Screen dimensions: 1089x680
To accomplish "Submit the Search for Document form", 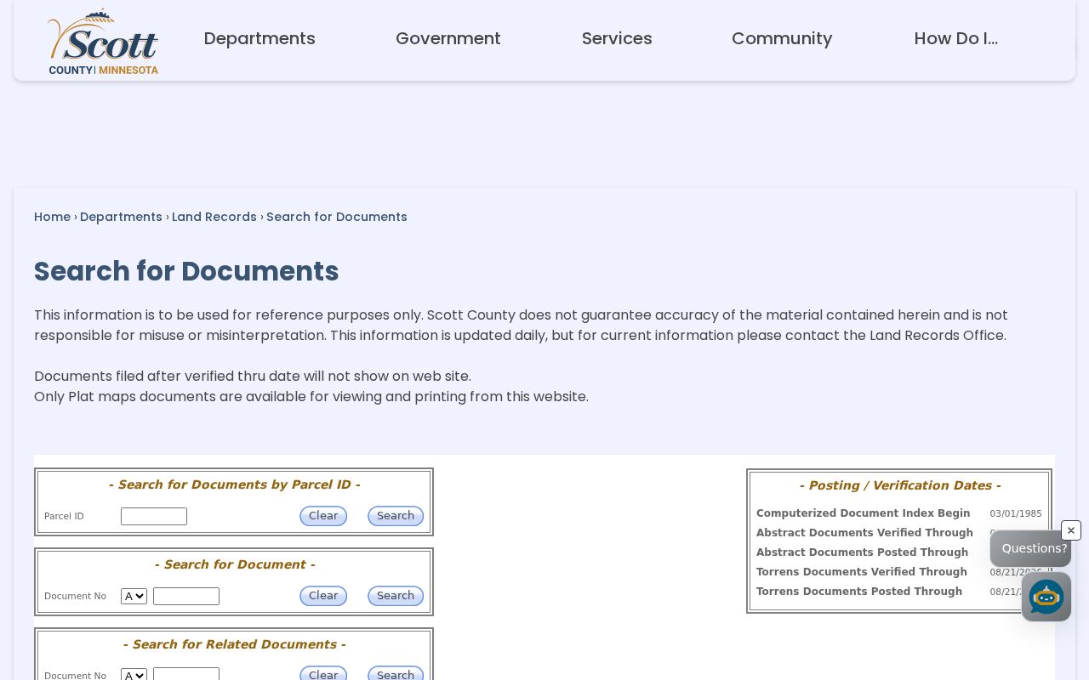I will pyautogui.click(x=396, y=596).
